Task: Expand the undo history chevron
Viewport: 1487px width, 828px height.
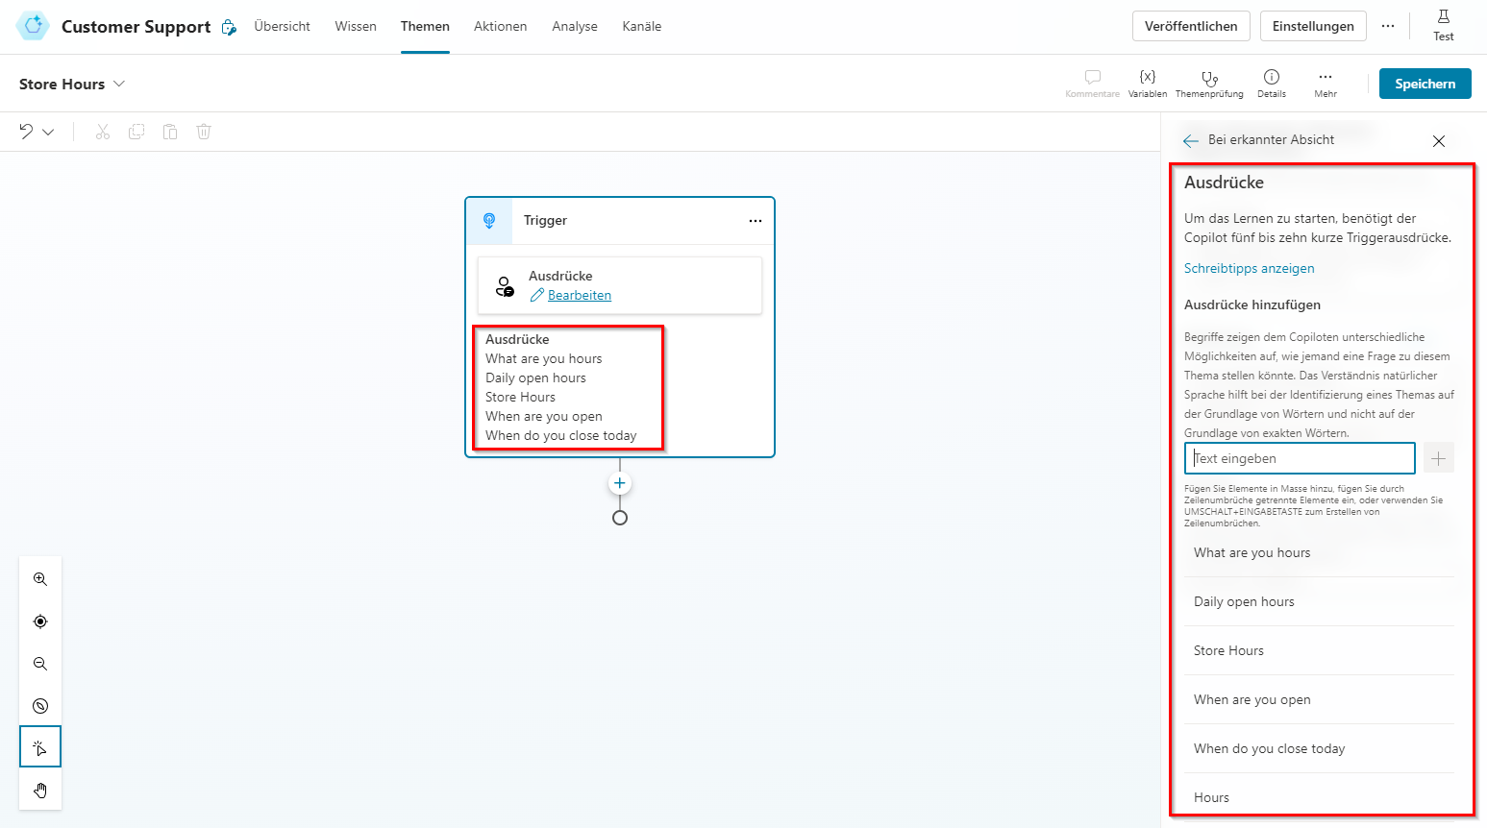Action: [48, 132]
